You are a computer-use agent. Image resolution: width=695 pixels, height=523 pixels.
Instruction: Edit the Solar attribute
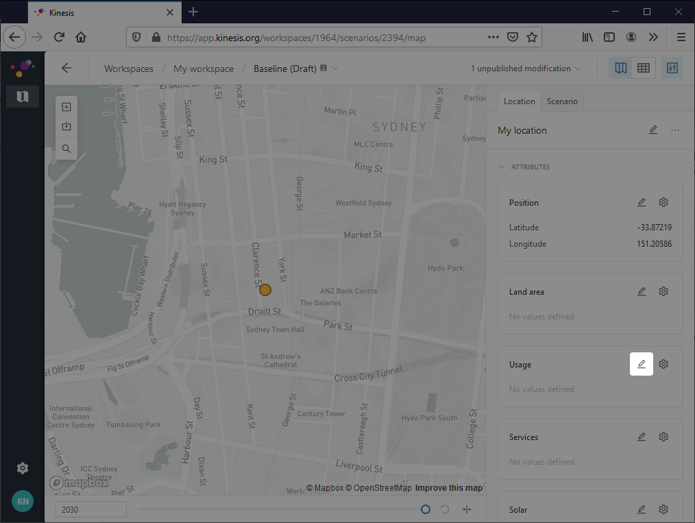pos(642,509)
